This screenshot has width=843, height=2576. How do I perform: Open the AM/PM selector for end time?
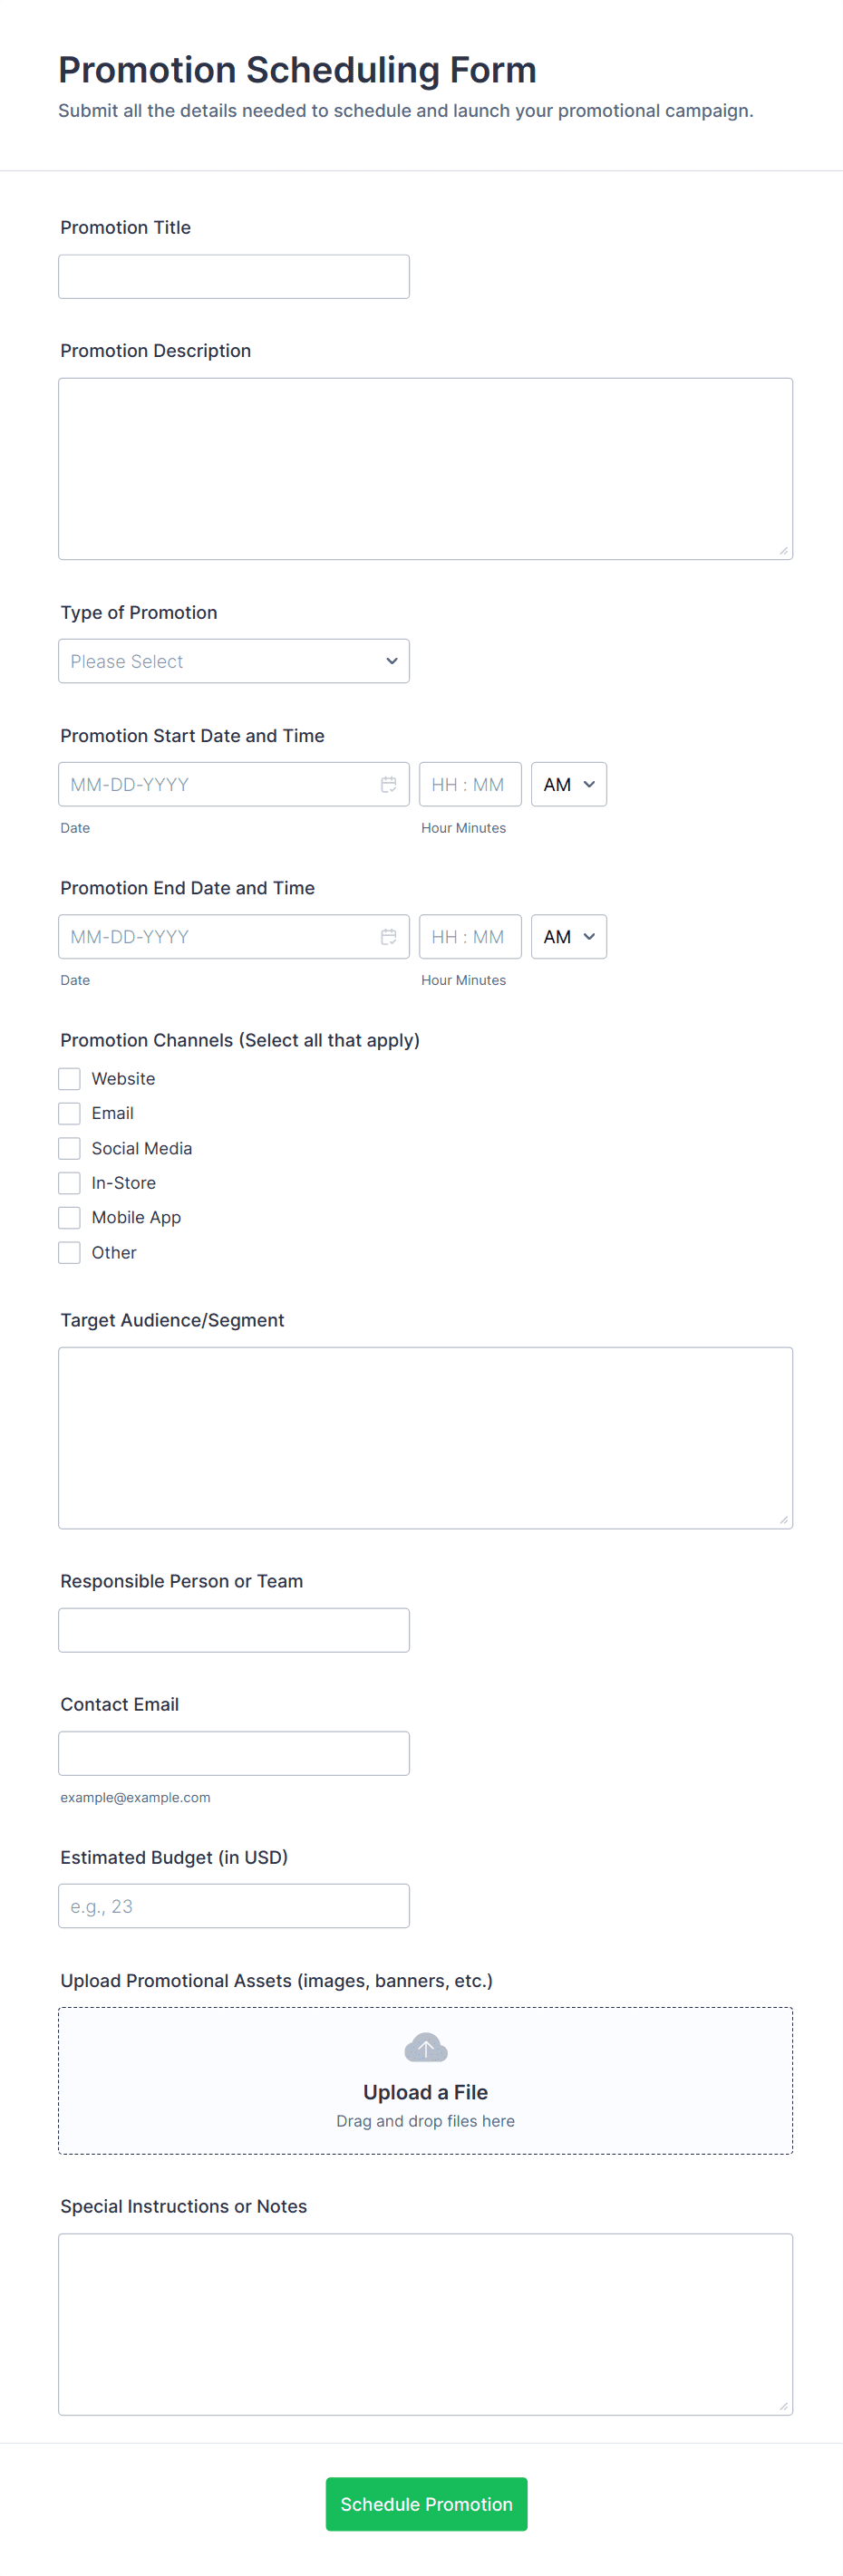pyautogui.click(x=568, y=936)
